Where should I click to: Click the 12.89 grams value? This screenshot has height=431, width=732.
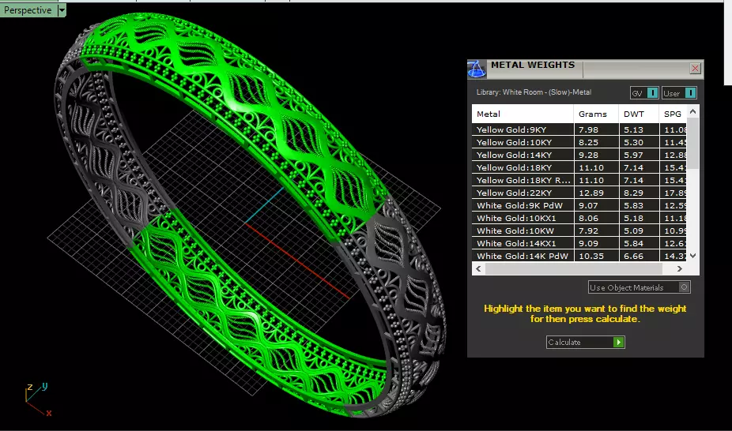[x=591, y=193]
